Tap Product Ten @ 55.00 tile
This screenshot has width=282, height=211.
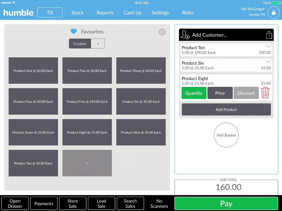(x=33, y=163)
